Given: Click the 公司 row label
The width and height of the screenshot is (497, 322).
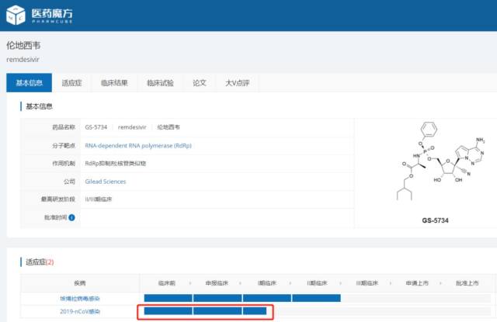Looking at the screenshot, I should (69, 182).
